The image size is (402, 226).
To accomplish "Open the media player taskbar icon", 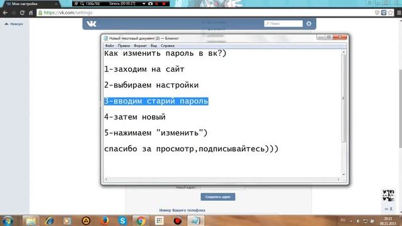I will [67, 220].
